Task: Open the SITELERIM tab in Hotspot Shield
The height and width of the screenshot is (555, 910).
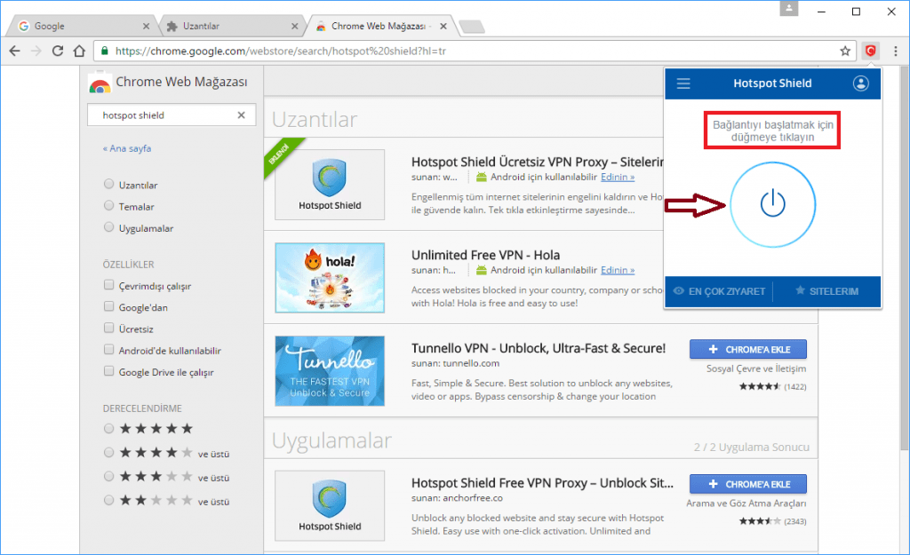Action: point(827,291)
